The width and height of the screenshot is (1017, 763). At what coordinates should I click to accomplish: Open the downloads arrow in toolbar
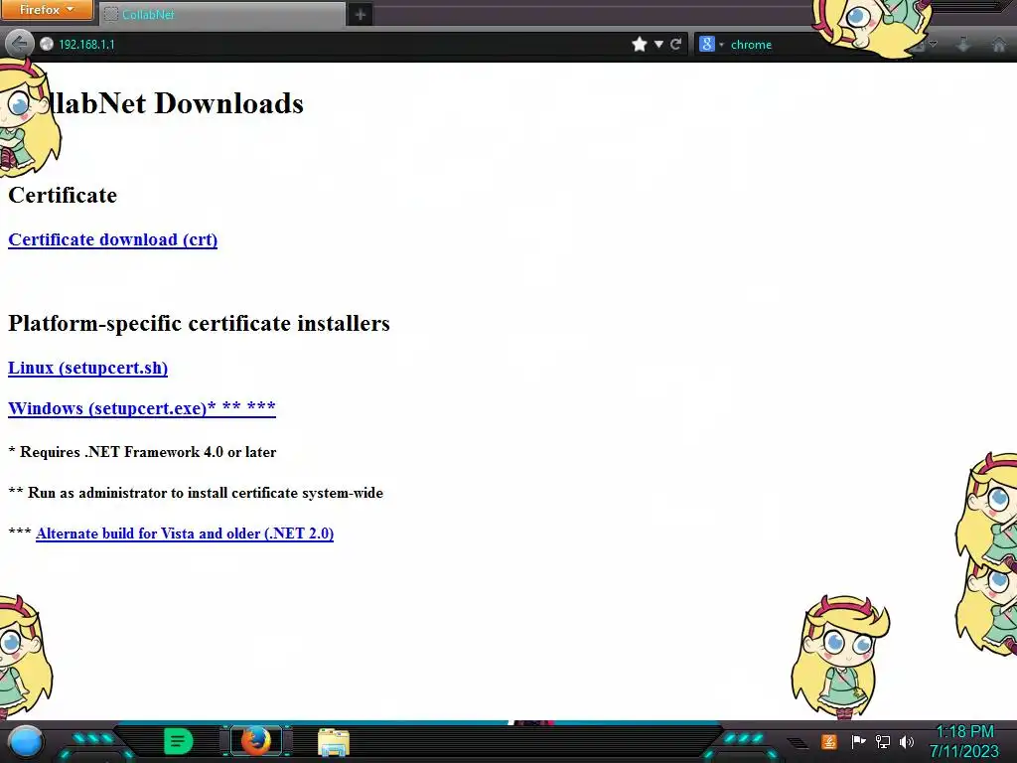pyautogui.click(x=963, y=44)
